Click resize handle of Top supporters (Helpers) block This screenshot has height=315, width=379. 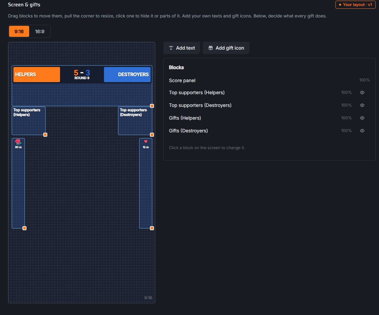[x=45, y=135]
